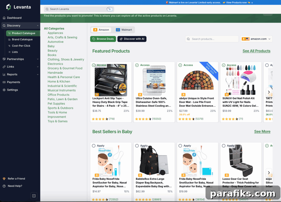Collapse sidebar with the panel toggle icon
281x202 pixels.
pyautogui.click(x=34, y=196)
